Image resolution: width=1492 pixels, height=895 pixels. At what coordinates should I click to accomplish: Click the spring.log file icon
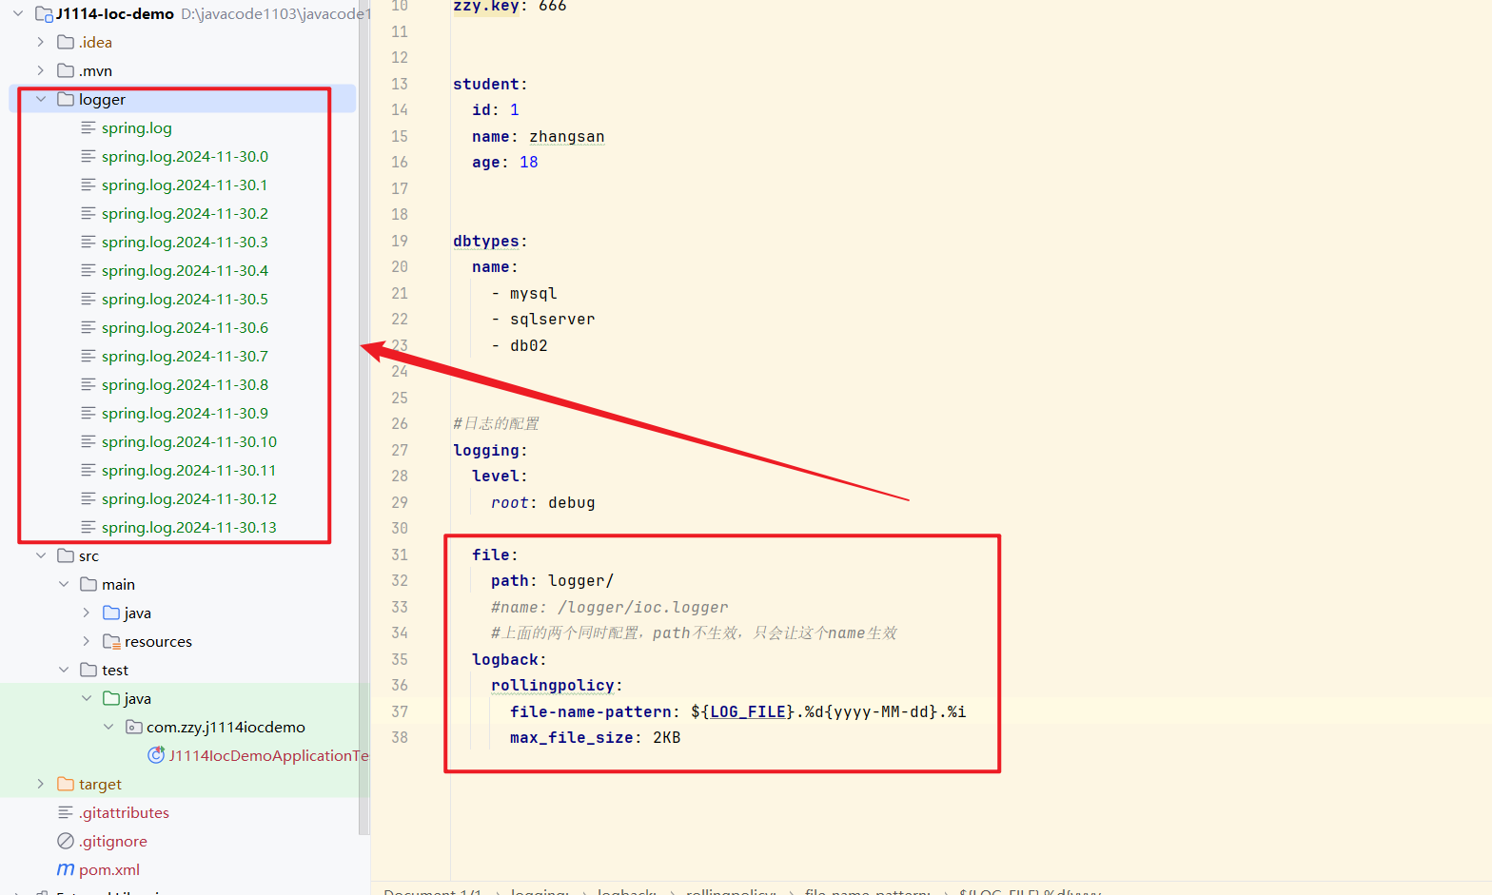point(88,127)
